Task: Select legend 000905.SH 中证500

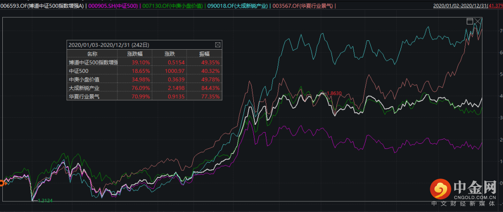Action: 113,6
